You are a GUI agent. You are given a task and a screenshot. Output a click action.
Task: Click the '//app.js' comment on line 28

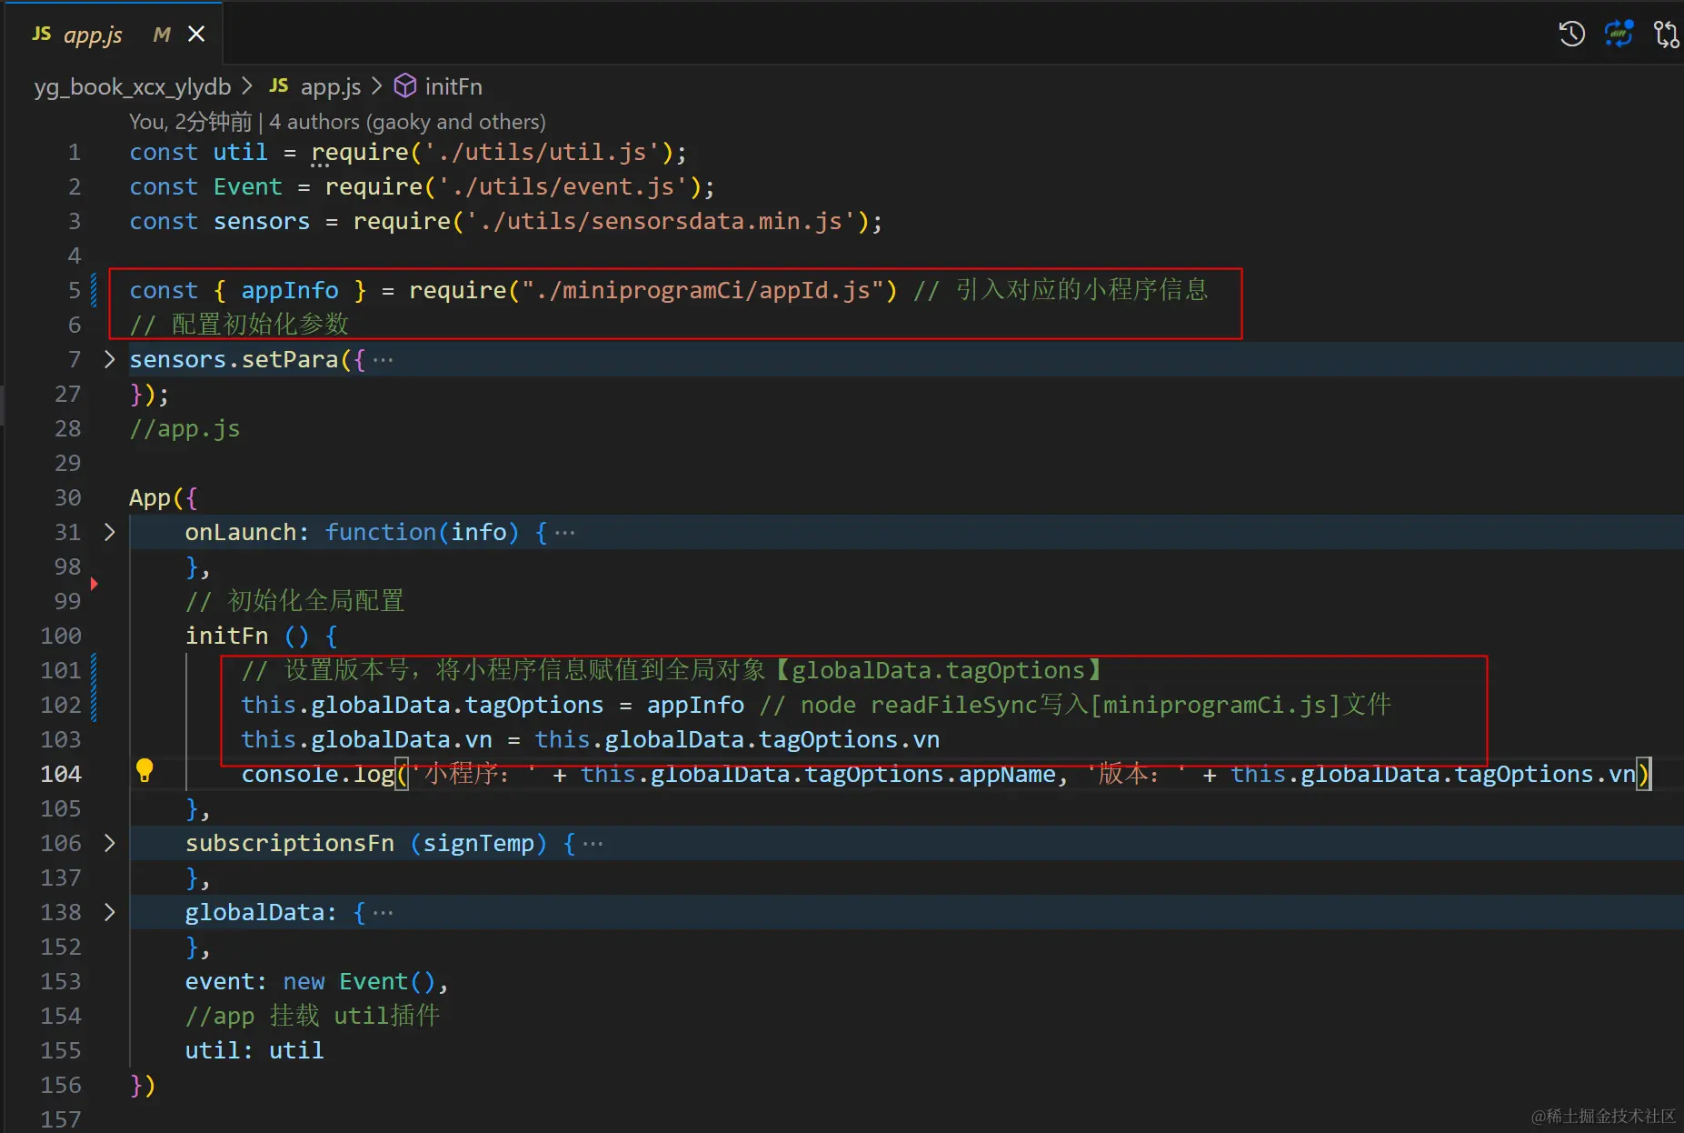tap(184, 428)
